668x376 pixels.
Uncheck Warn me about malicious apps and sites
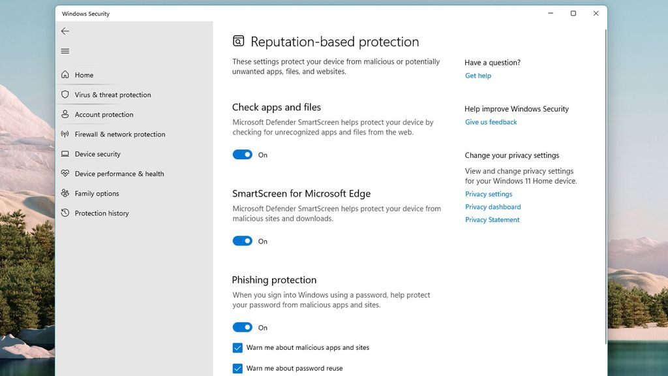coord(237,348)
